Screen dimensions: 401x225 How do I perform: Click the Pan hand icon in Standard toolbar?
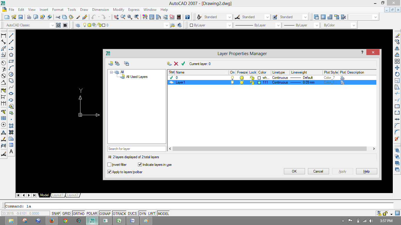(116, 17)
